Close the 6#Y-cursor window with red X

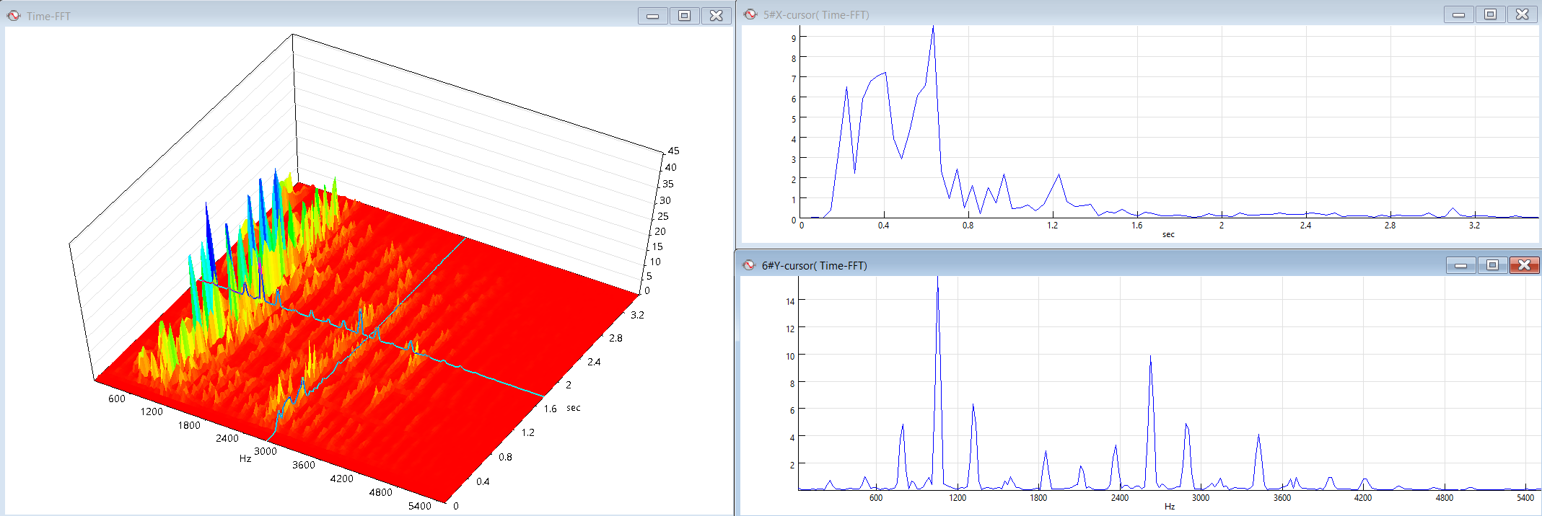point(1524,265)
